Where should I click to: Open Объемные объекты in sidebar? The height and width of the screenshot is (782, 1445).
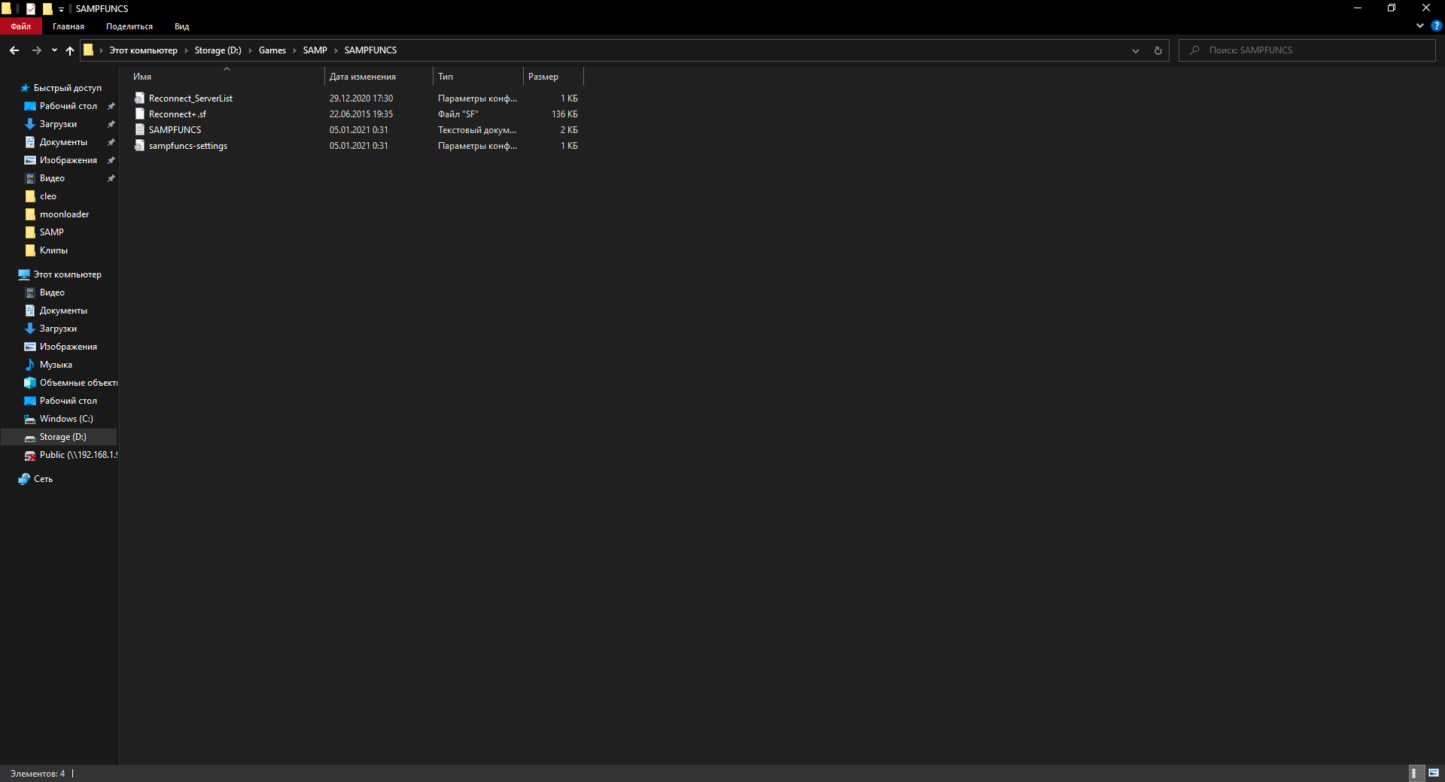pyautogui.click(x=78, y=383)
